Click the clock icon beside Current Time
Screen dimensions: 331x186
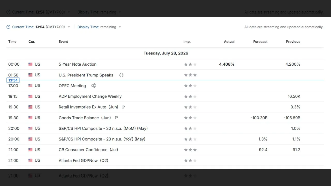pos(8,27)
